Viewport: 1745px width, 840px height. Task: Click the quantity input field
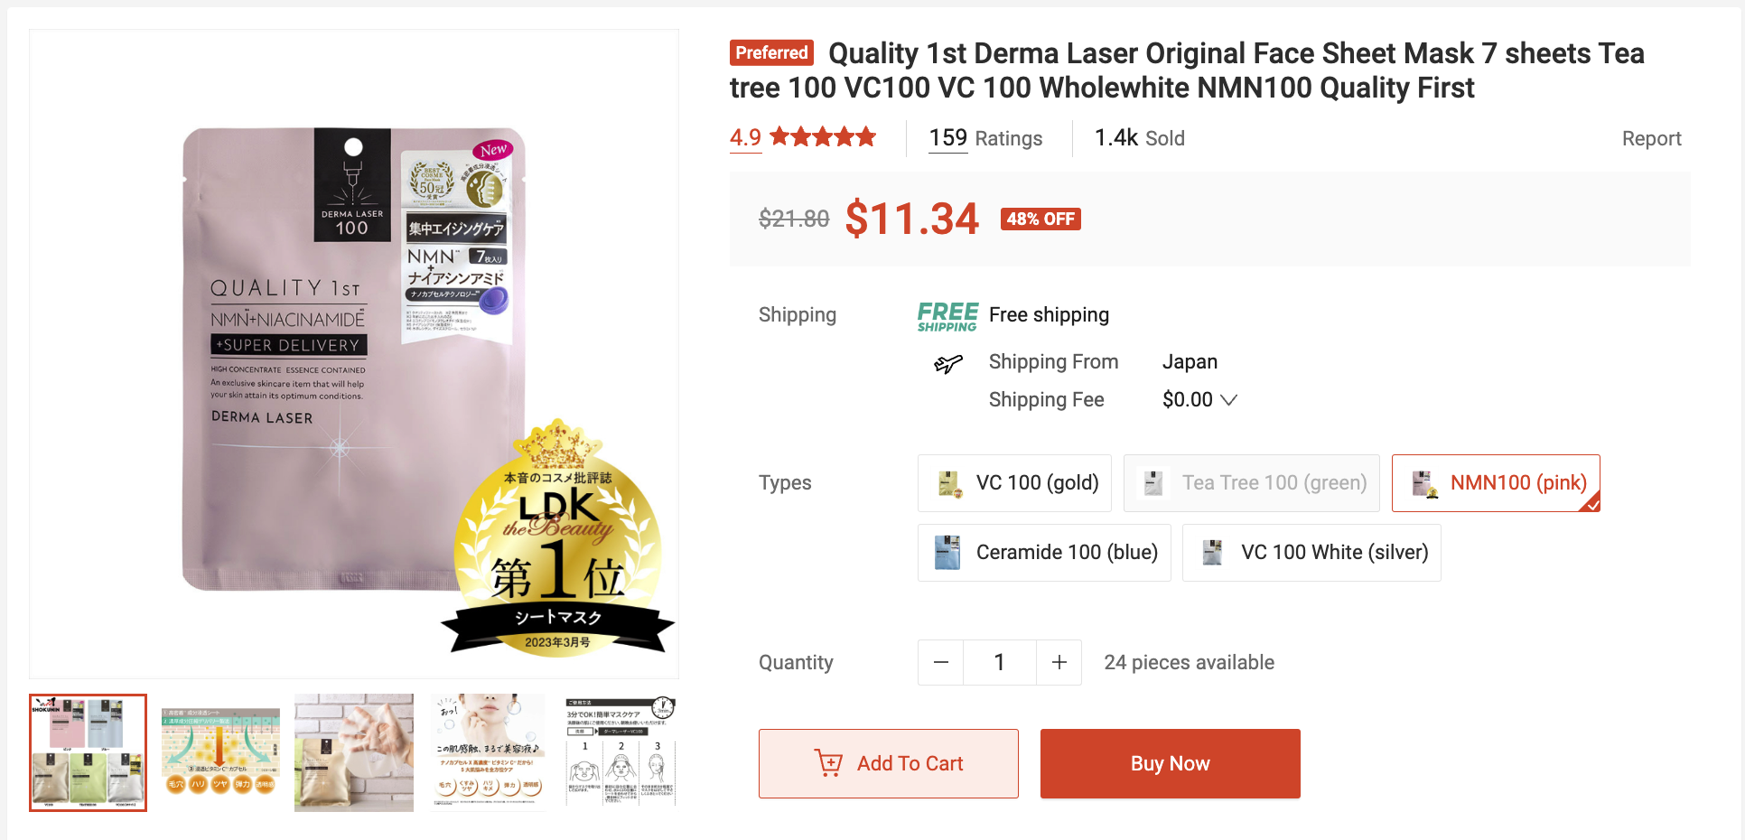(1000, 663)
